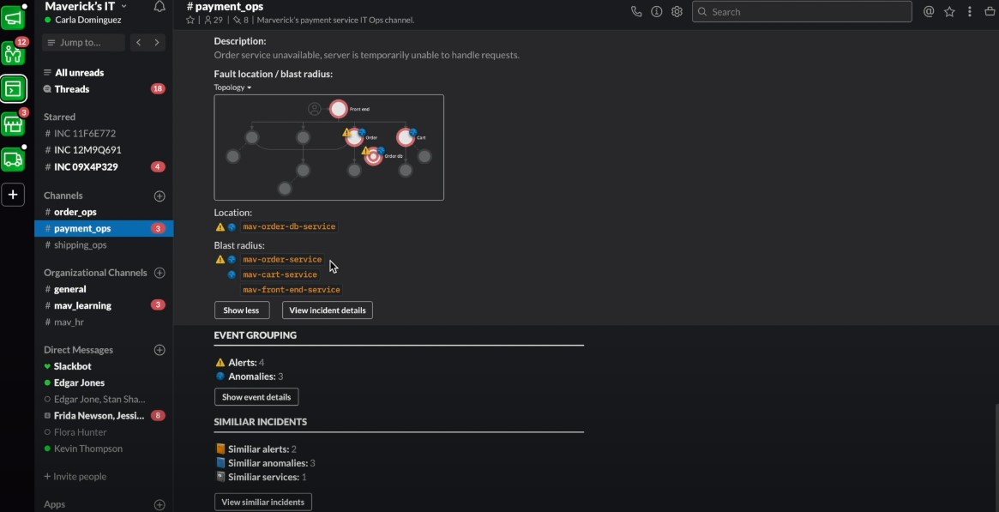Click the mentions @ icon
Screen dimensions: 999x512
click(x=929, y=11)
